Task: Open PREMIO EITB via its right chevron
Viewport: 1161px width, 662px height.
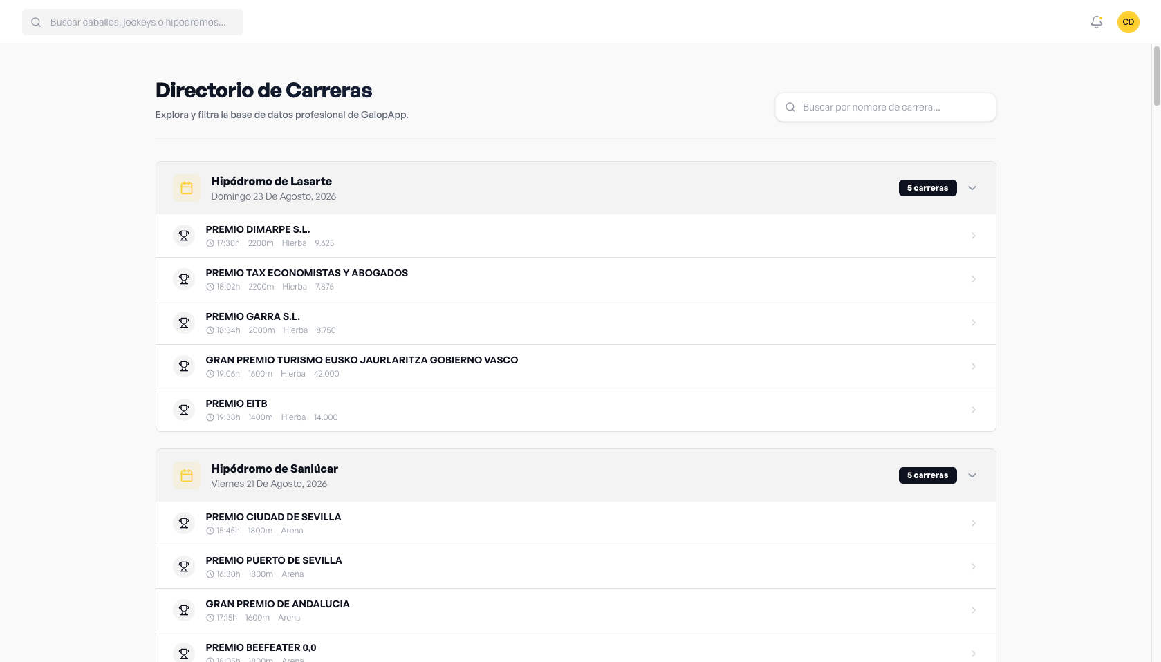Action: pyautogui.click(x=974, y=410)
